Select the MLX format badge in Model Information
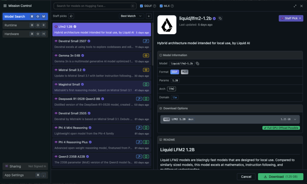This screenshot has width=307, height=184. [x=184, y=72]
